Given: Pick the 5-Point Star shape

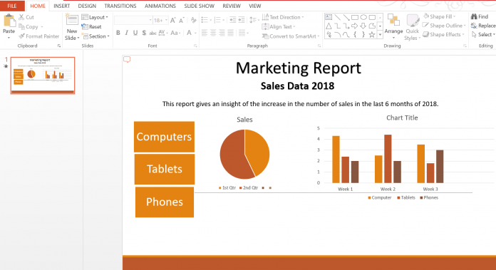Looking at the screenshot, I should pos(372,35).
